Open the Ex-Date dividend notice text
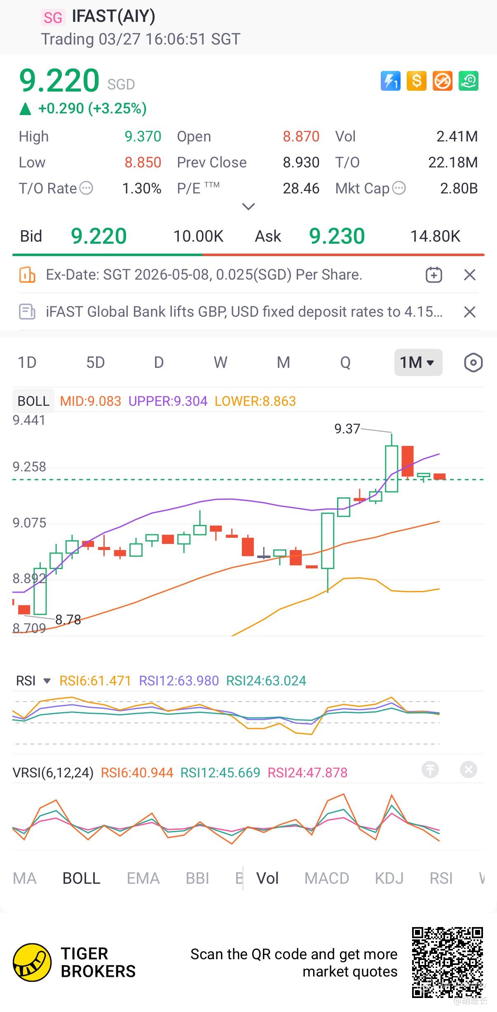 (x=204, y=275)
